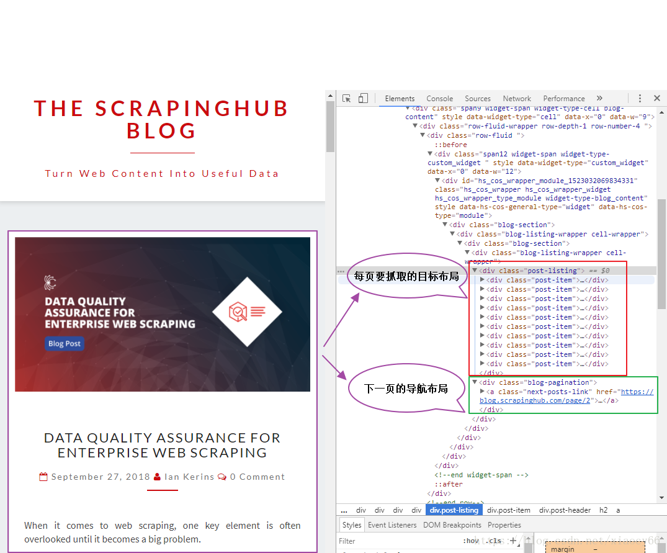Collapse the hs_cos_wrapper_module div node
This screenshot has width=667, height=553.
pos(437,181)
